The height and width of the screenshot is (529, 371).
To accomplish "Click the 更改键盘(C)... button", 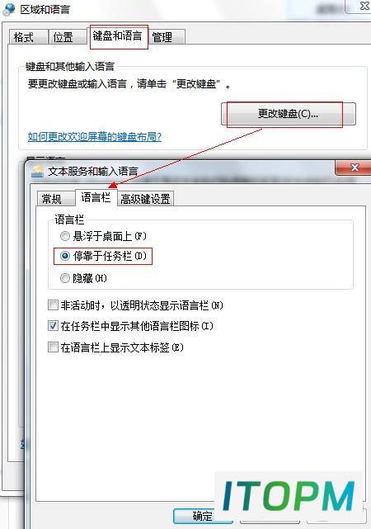I will click(x=288, y=114).
